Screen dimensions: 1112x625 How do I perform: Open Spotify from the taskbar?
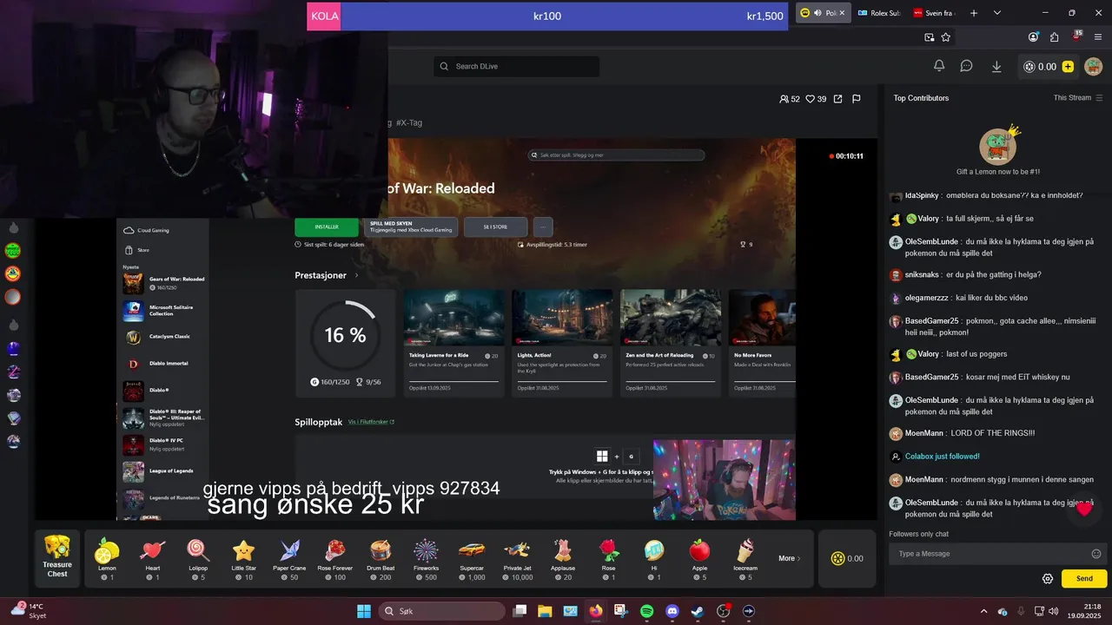[x=647, y=611]
